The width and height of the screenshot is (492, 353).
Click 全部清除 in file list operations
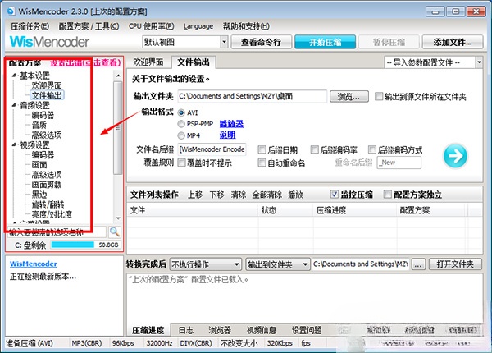(267, 195)
